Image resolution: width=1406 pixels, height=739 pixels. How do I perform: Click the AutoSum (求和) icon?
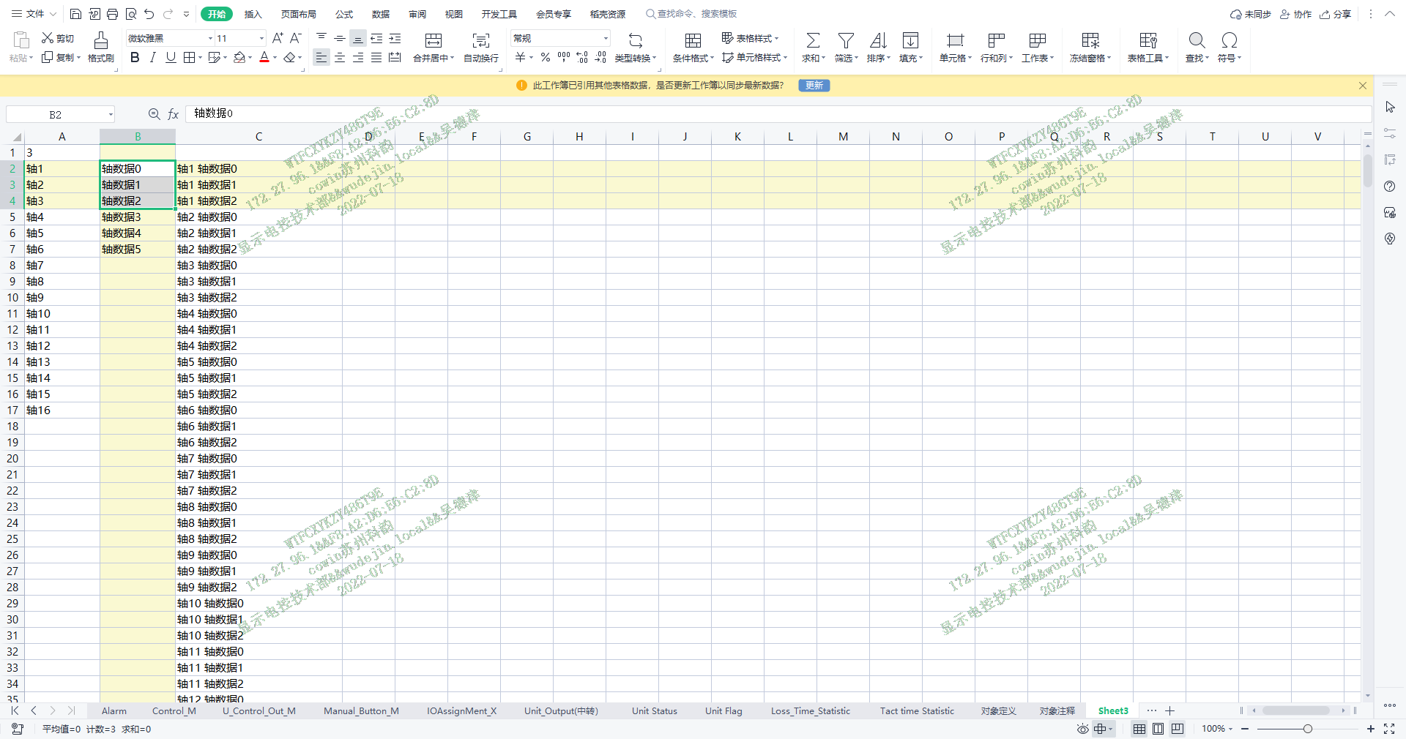click(x=812, y=41)
